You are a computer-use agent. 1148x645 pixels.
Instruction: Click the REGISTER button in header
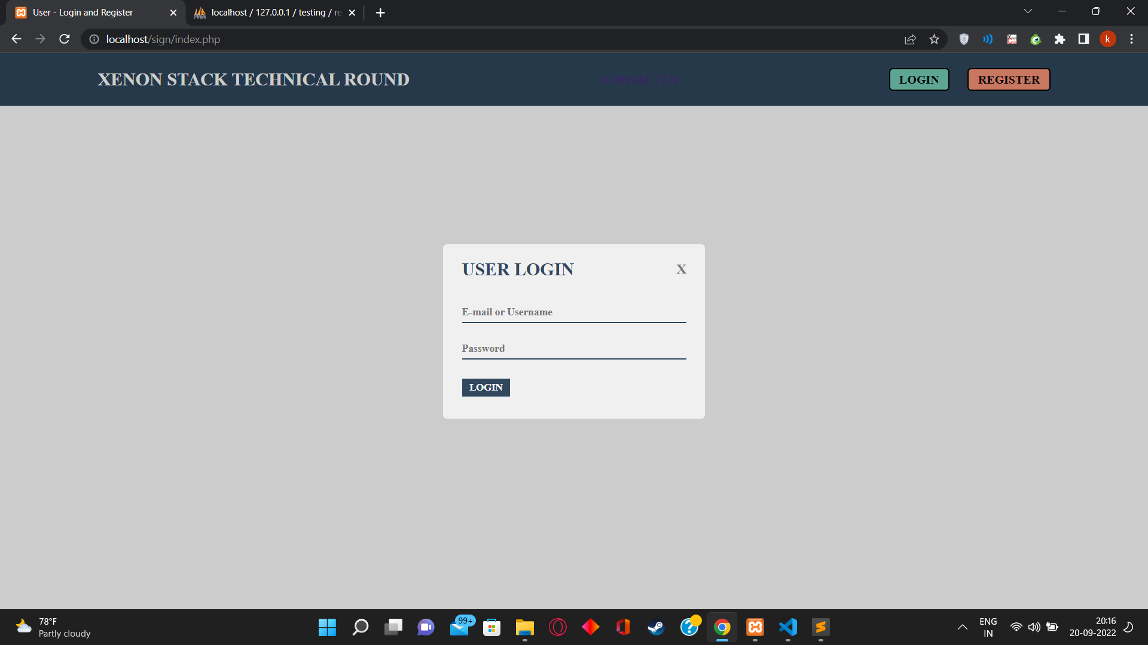click(1008, 79)
